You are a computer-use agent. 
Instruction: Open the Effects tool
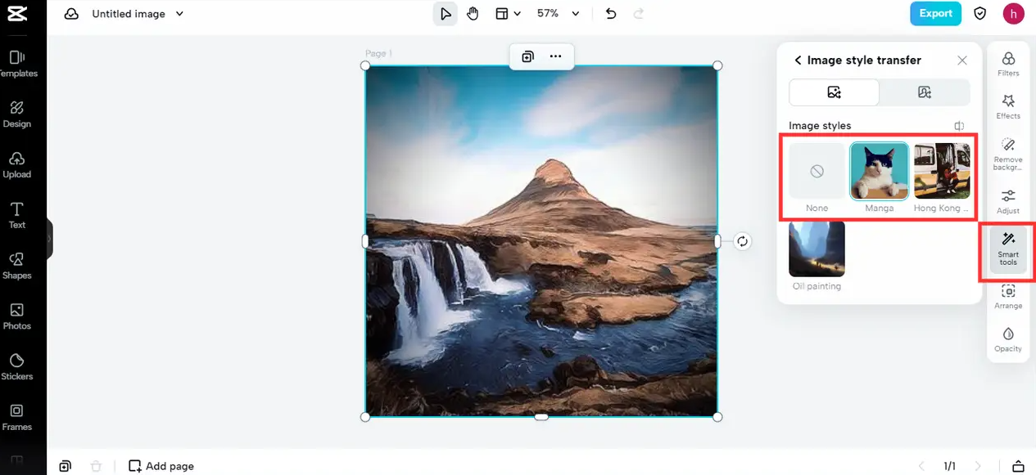[x=1008, y=106]
